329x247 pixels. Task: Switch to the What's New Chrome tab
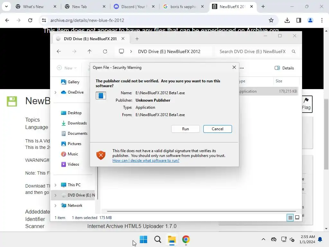36,7
